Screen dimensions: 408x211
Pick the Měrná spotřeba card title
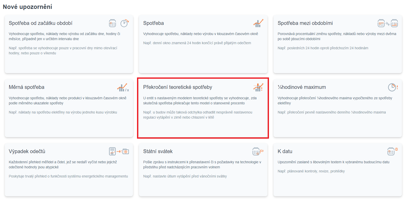(26, 87)
